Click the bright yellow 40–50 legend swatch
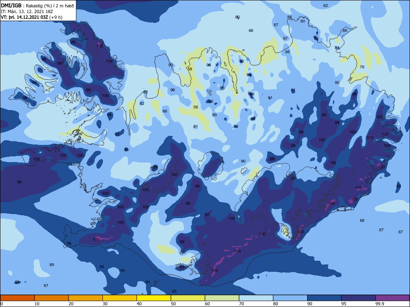The height and width of the screenshot is (307, 410). coord(154,298)
